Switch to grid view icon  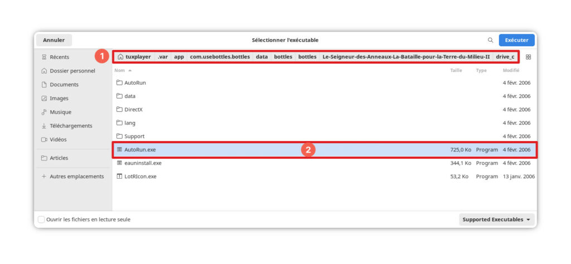coord(528,57)
